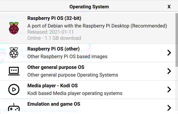Open Emulation and game OS entry

(88, 107)
